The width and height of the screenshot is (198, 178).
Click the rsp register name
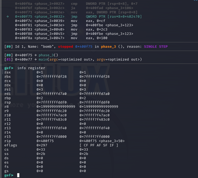[x=8, y=102]
